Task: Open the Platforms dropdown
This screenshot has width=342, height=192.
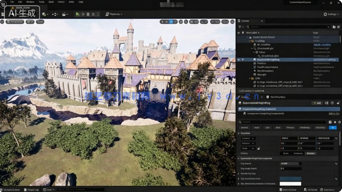Action: (114, 14)
